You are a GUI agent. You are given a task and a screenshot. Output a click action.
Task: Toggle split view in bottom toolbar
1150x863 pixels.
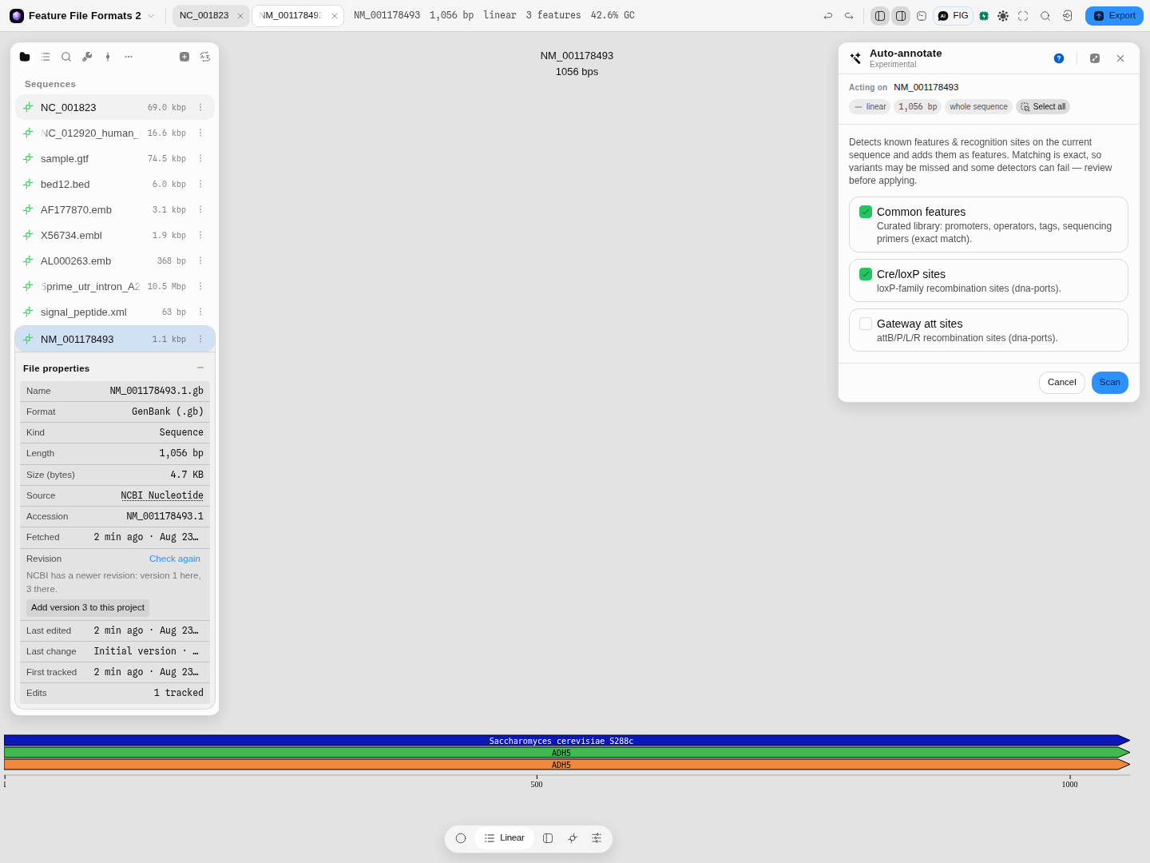pyautogui.click(x=548, y=838)
